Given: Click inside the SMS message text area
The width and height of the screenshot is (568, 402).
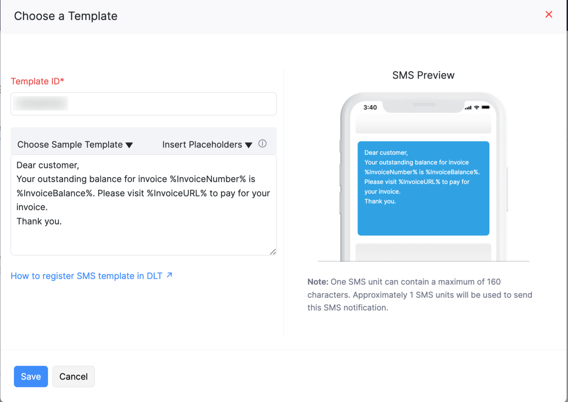Looking at the screenshot, I should [143, 236].
